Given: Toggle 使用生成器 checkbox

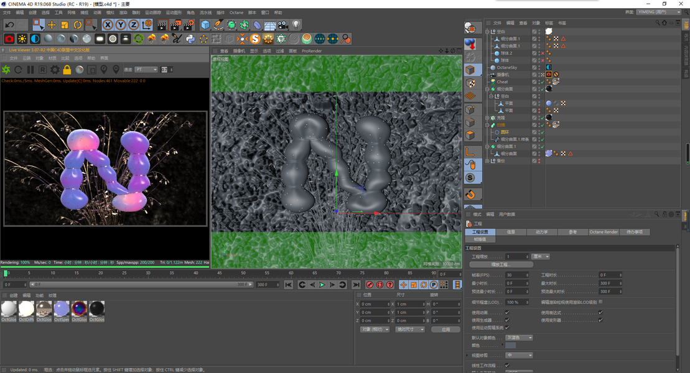Looking at the screenshot, I should pos(507,320).
